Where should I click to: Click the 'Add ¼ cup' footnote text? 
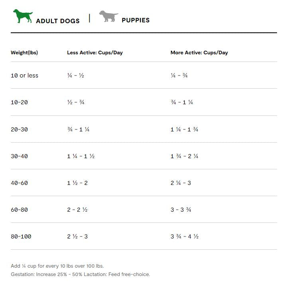point(57,266)
